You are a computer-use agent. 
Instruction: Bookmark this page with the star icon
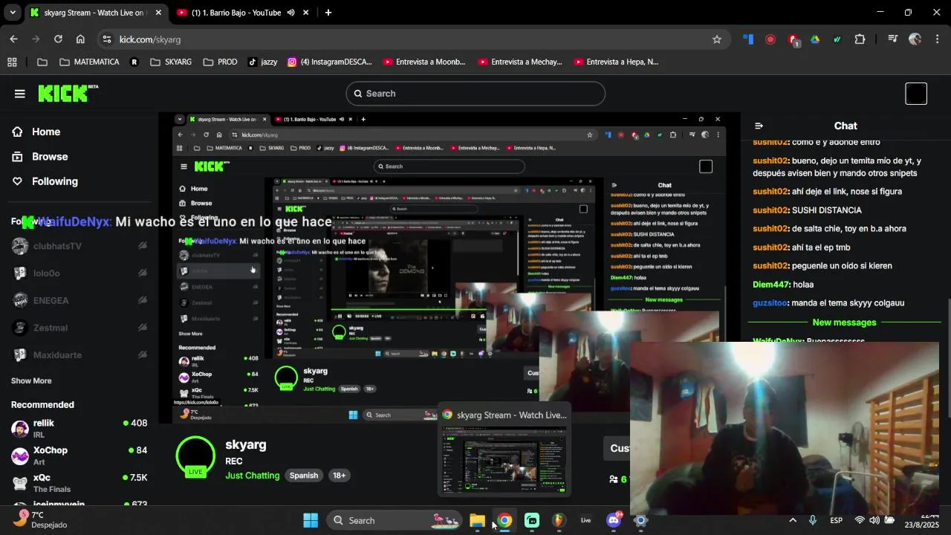click(717, 39)
